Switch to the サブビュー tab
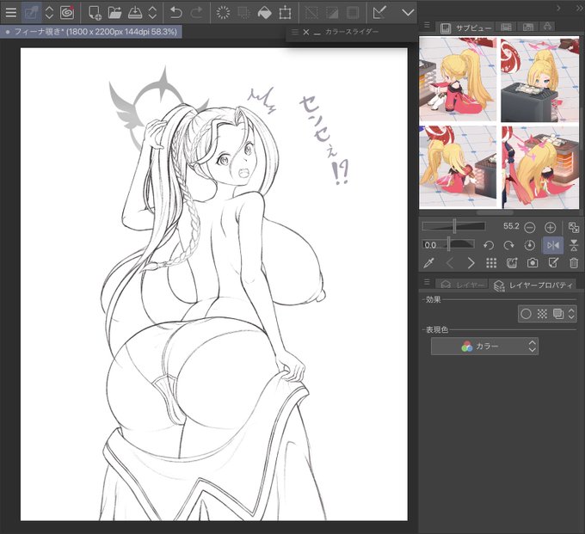The width and height of the screenshot is (585, 534). 465,28
